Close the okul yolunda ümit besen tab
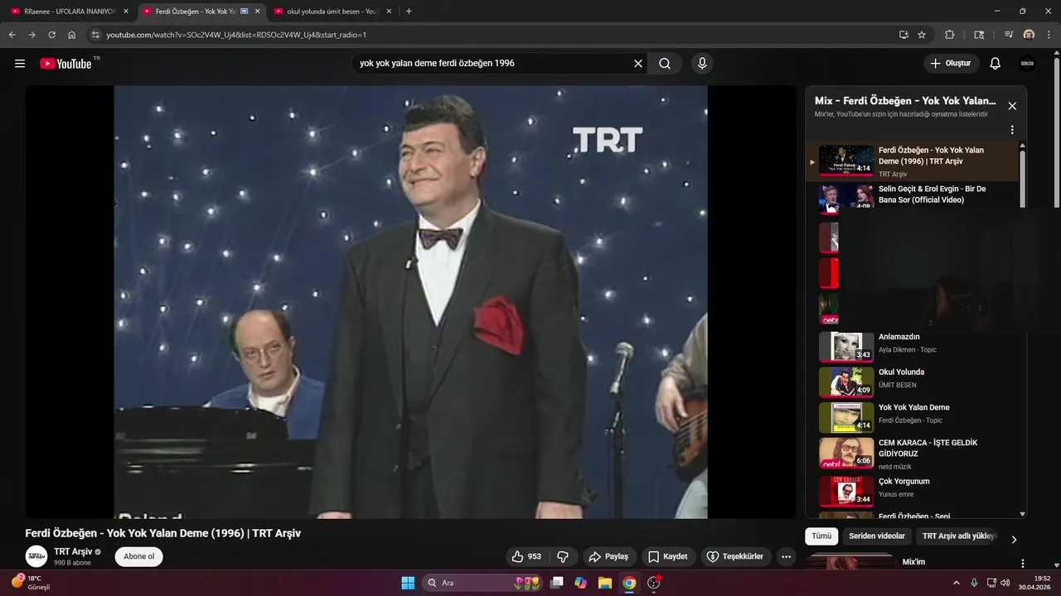The width and height of the screenshot is (1061, 596). [x=389, y=12]
